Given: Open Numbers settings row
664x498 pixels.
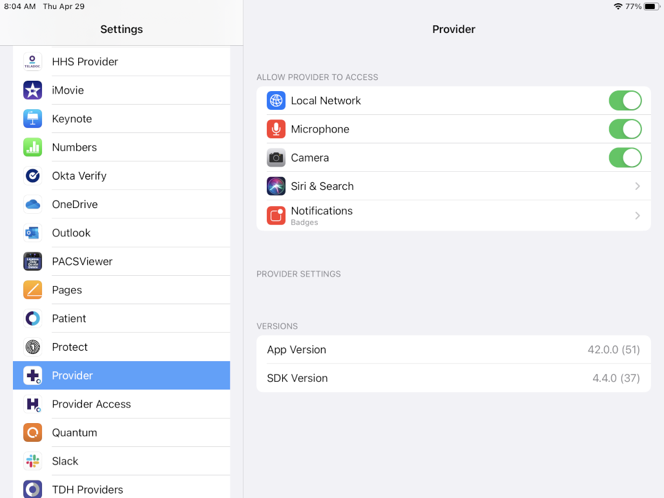Looking at the screenshot, I should click(121, 147).
